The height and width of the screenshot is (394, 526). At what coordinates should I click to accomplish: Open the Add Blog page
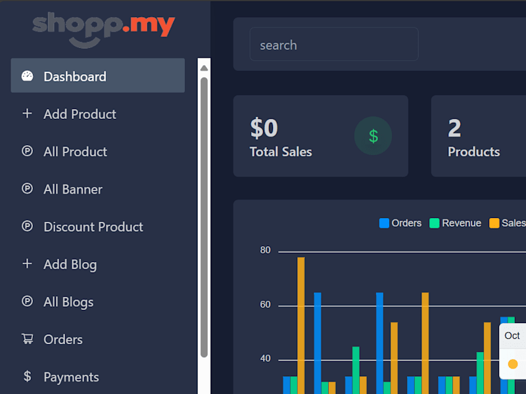97,264
